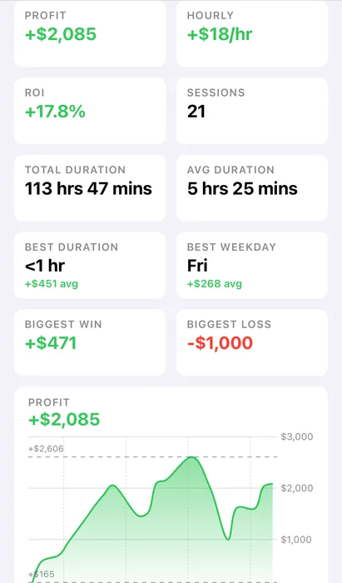
Task: Tap the Best Weekday Fri card
Action: [252, 266]
